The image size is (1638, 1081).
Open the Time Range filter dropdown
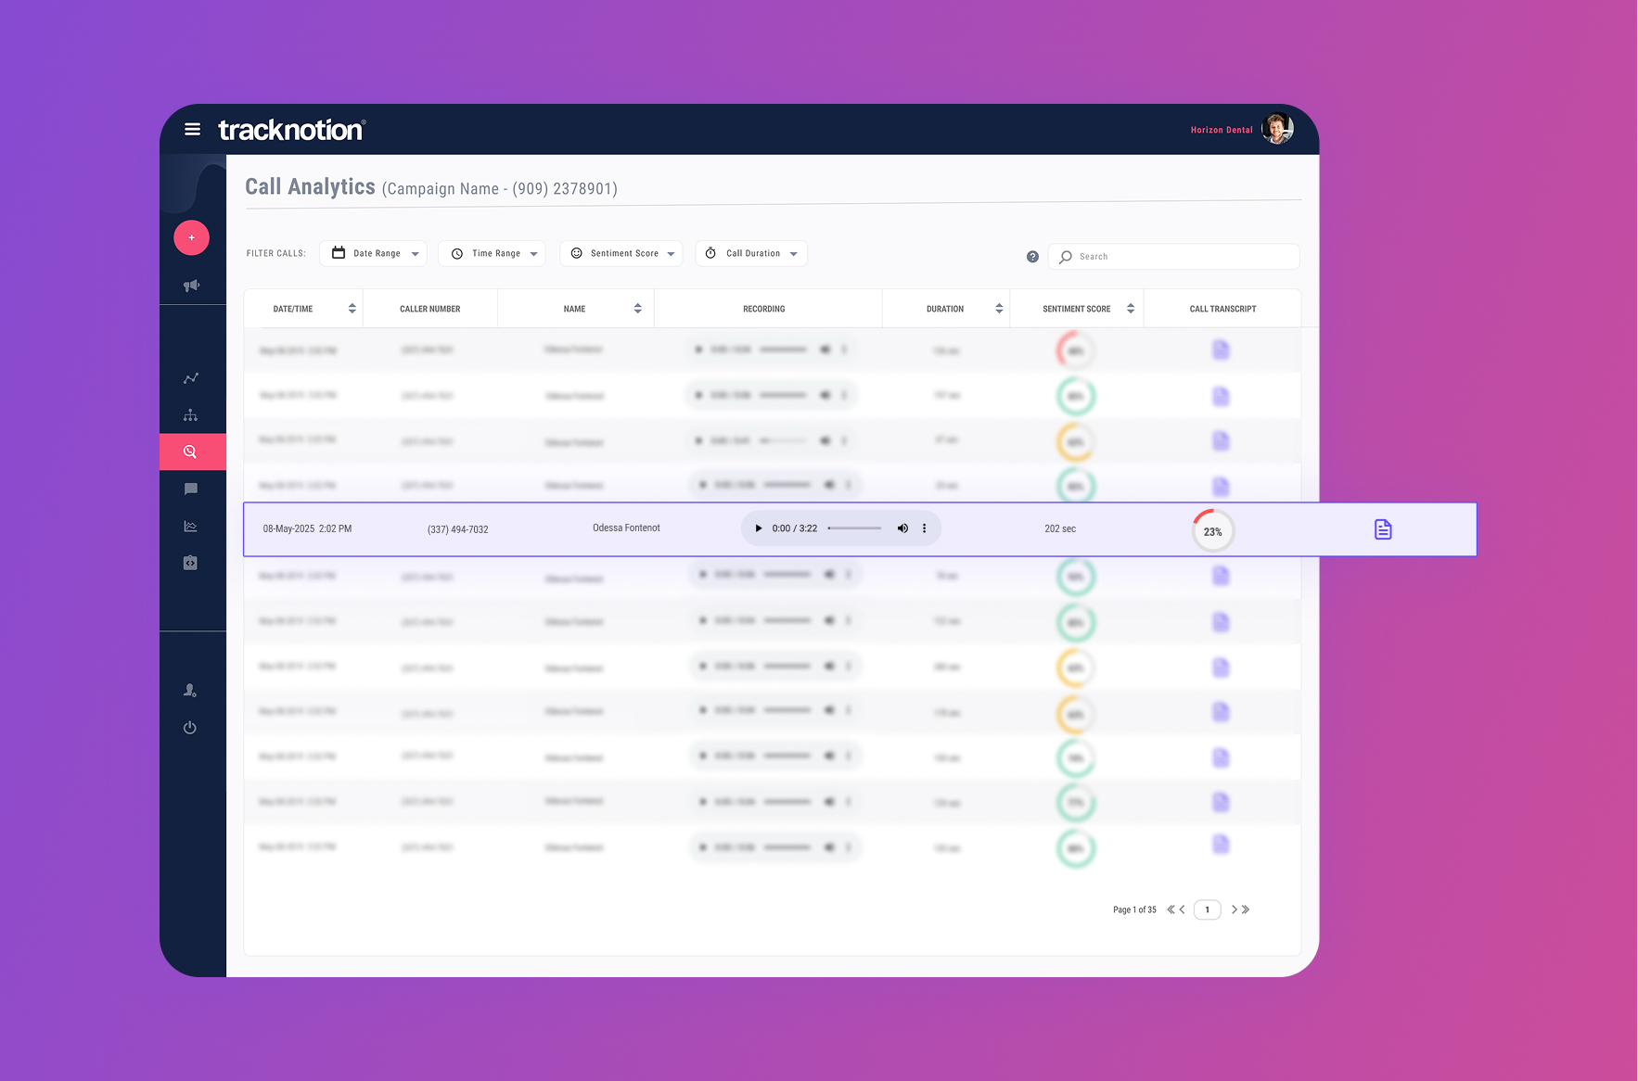[x=492, y=253]
